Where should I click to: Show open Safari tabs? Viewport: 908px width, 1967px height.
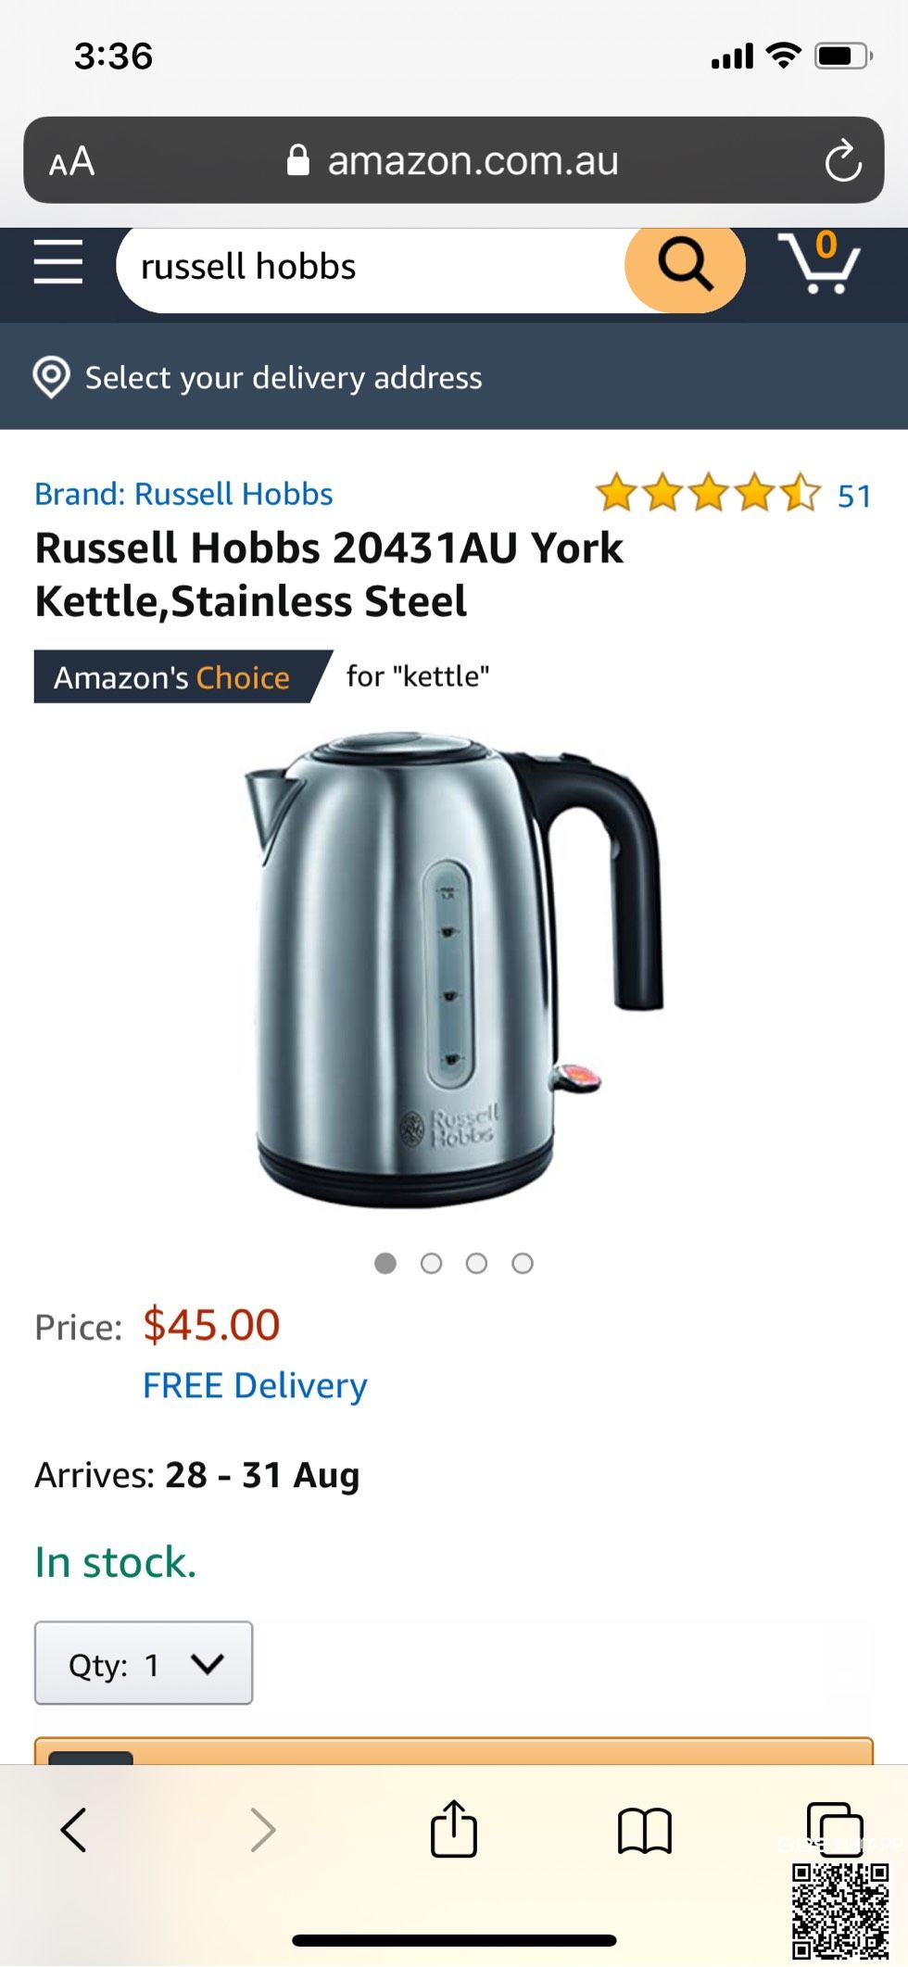coord(836,1828)
